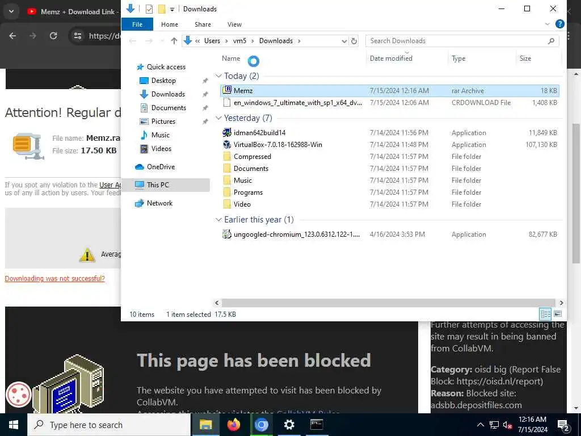Click scroll right arrow of file list

(x=561, y=303)
